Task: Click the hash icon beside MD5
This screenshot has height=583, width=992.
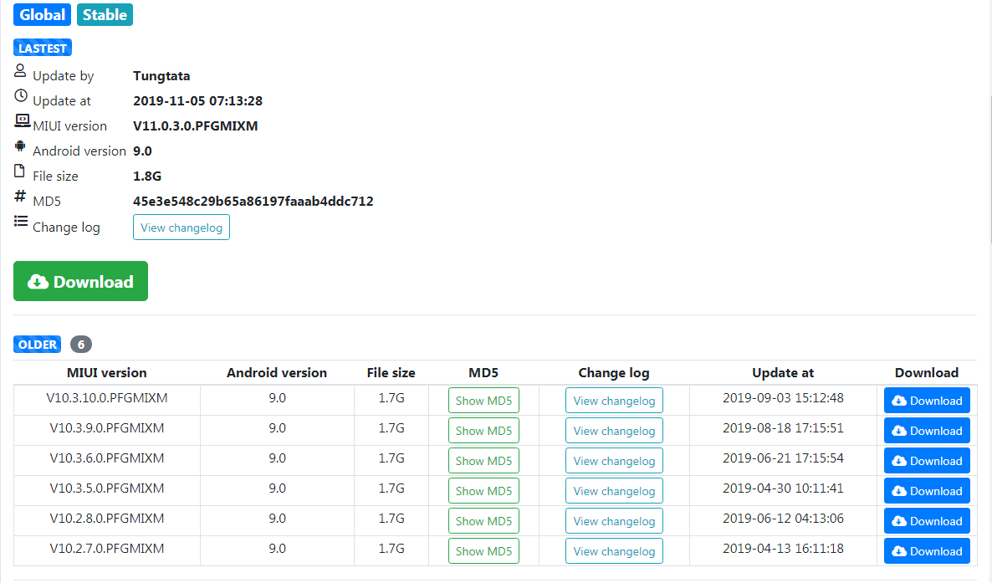Action: tap(20, 197)
